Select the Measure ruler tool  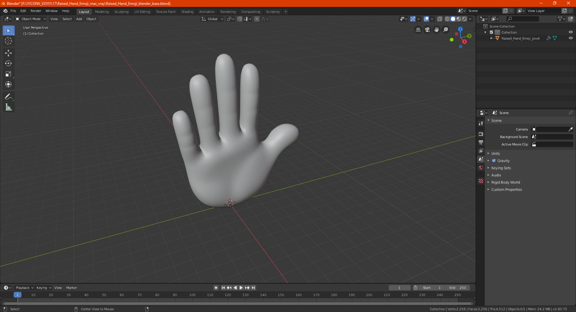pos(8,107)
